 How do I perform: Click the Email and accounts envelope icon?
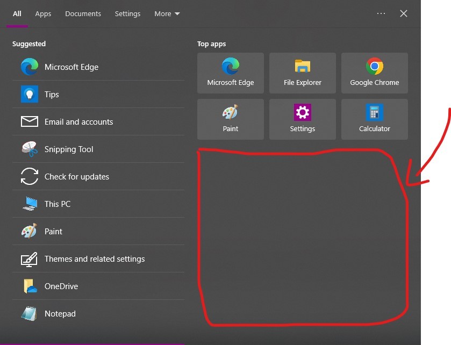coord(30,121)
